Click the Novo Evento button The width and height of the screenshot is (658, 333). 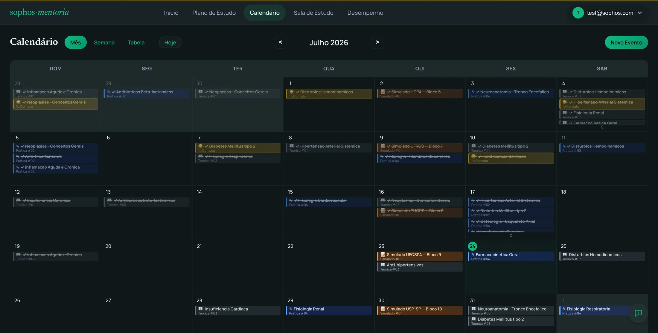tap(626, 42)
